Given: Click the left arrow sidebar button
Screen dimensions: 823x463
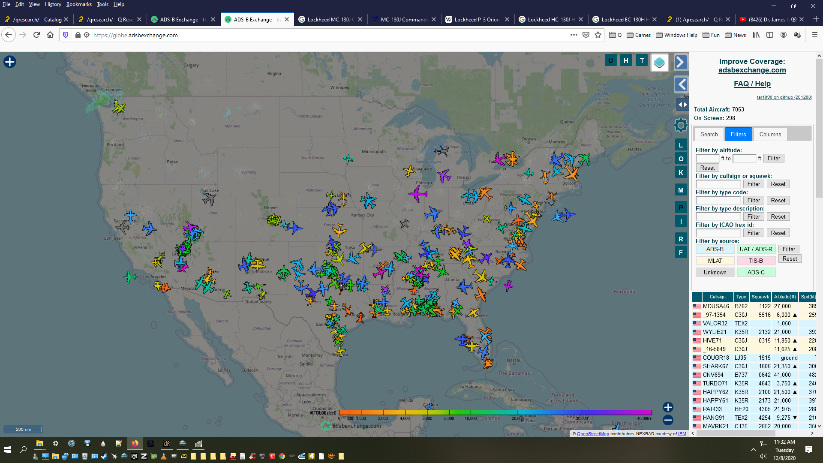Looking at the screenshot, I should pyautogui.click(x=681, y=84).
